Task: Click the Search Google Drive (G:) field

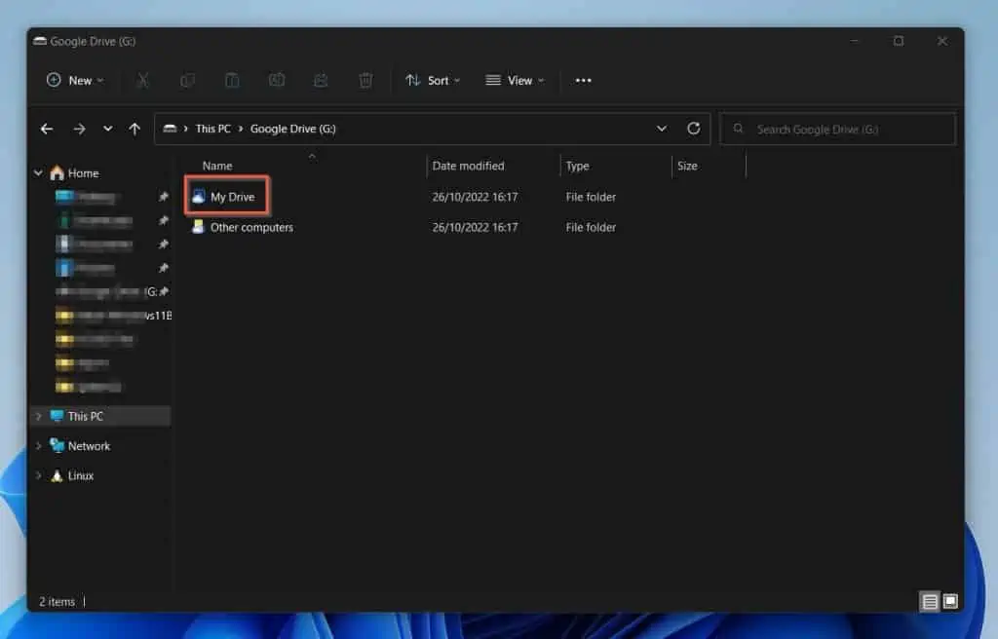Action: [837, 130]
